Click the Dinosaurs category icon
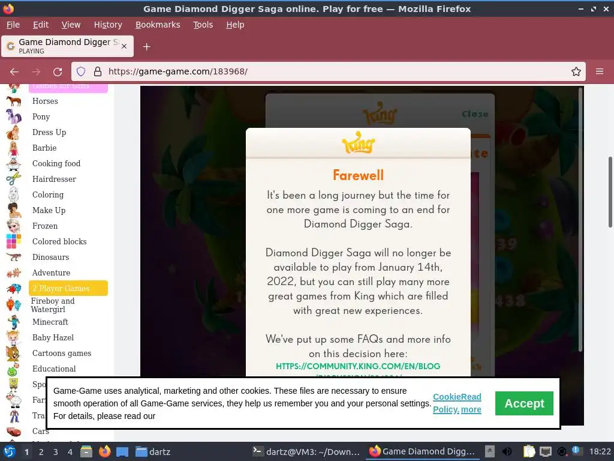The height and width of the screenshot is (461, 614). 14,257
